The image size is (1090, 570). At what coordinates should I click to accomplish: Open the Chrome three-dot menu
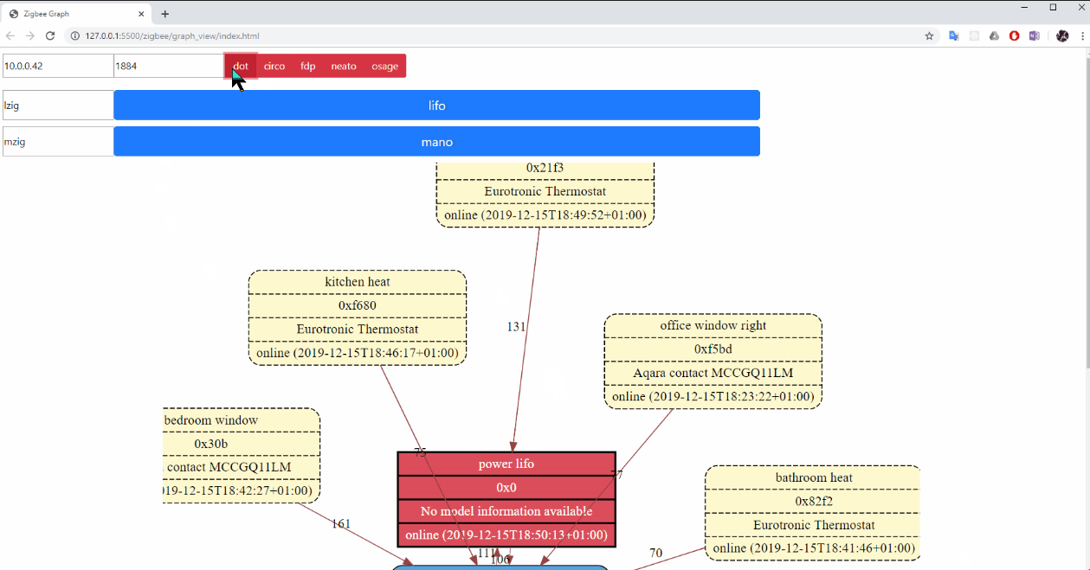(x=1081, y=36)
